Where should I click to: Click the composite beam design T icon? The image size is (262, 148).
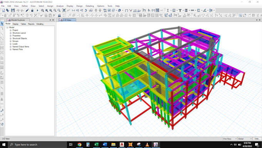(x=180, y=10)
